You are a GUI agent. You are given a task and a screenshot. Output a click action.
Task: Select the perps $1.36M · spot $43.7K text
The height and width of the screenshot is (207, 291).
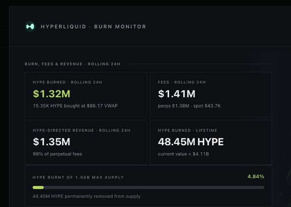[189, 106]
